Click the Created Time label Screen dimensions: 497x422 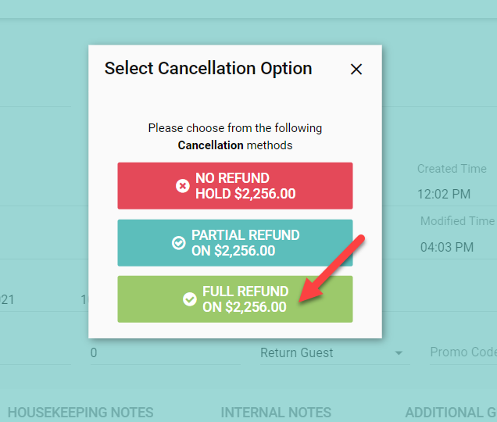tap(451, 169)
